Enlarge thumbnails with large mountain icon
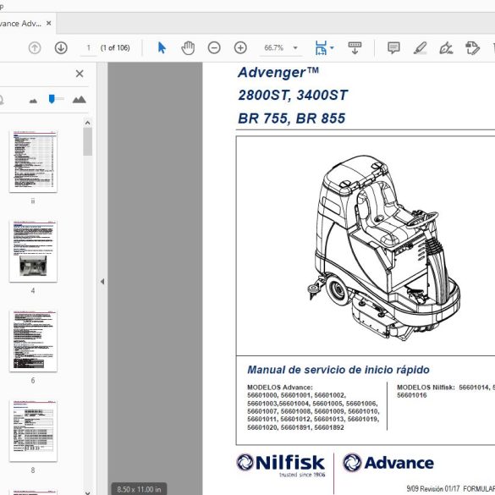The image size is (495, 495). click(x=80, y=100)
